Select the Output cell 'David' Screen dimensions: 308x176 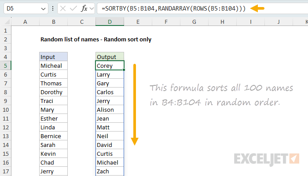[x=110, y=145]
